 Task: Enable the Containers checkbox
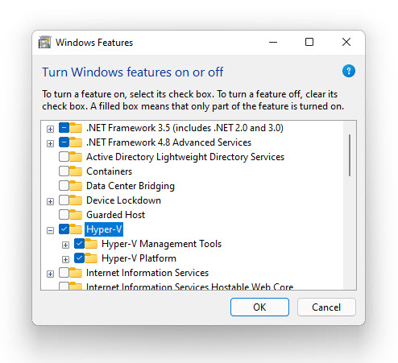(64, 171)
